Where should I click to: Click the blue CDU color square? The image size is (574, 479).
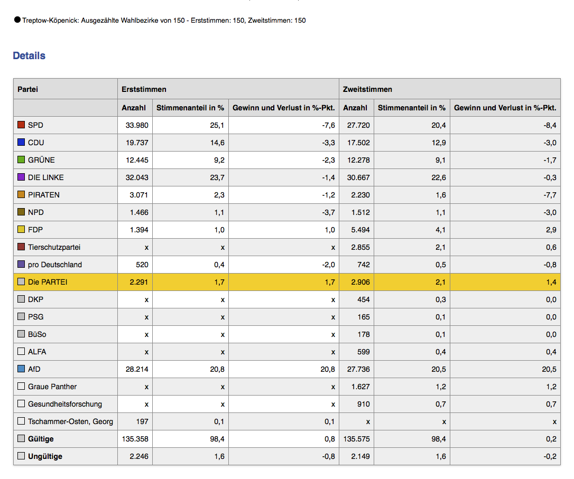[21, 143]
